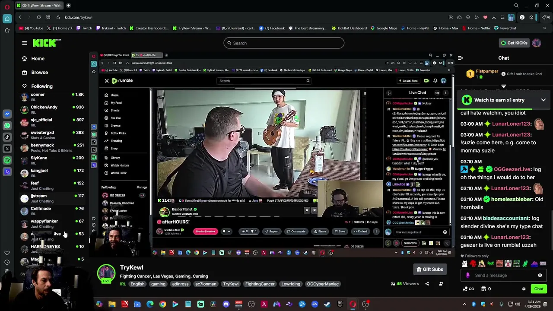Open sweatergxd channel
Viewport: 553px width, 311px height.
tap(53, 135)
